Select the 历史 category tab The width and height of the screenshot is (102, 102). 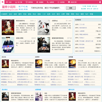[25, 14]
